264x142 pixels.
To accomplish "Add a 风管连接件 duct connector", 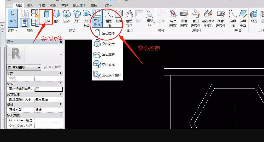I will (184, 19).
